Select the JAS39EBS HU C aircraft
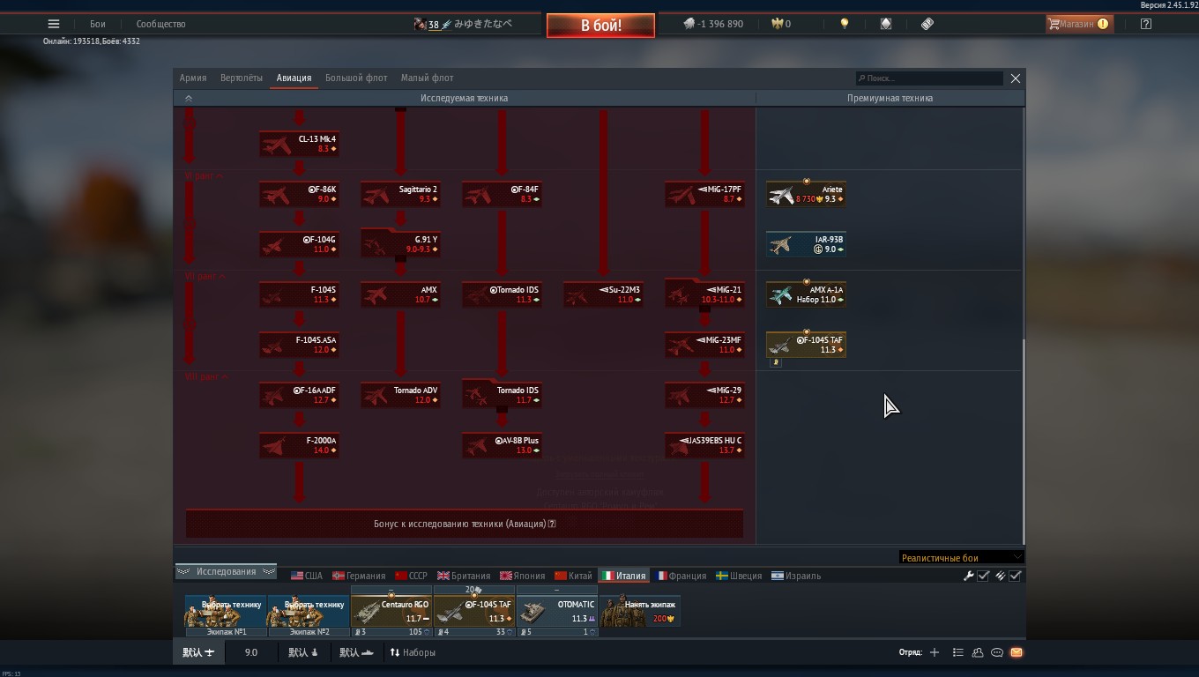This screenshot has height=677, width=1199. (704, 445)
